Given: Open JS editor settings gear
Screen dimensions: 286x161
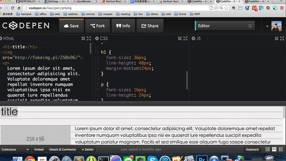Looking at the screenshot, I should click(193, 38).
